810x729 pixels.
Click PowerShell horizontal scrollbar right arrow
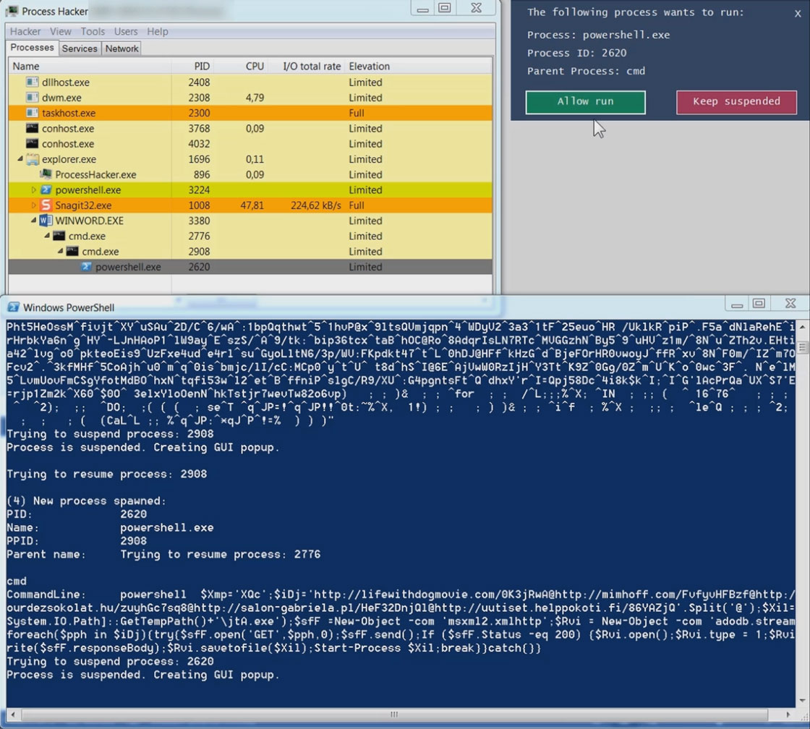pyautogui.click(x=788, y=715)
